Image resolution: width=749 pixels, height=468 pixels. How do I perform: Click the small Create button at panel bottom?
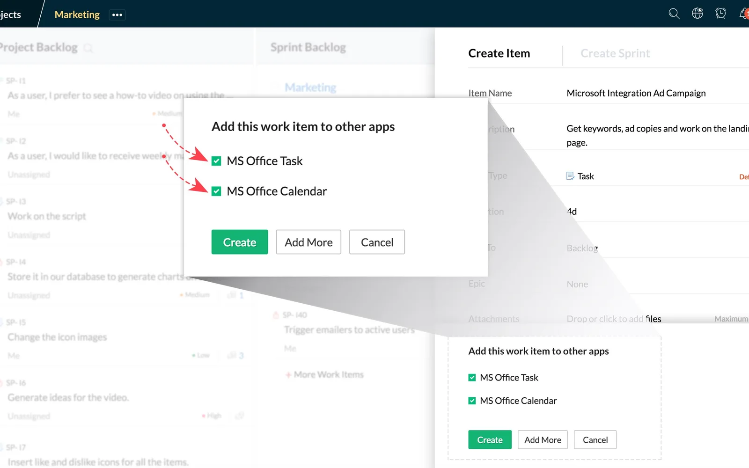tap(490, 440)
